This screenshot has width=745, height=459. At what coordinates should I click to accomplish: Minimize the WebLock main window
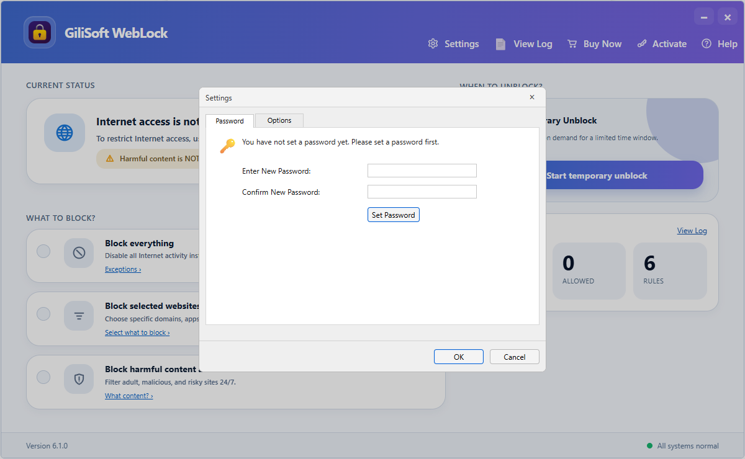(x=703, y=17)
